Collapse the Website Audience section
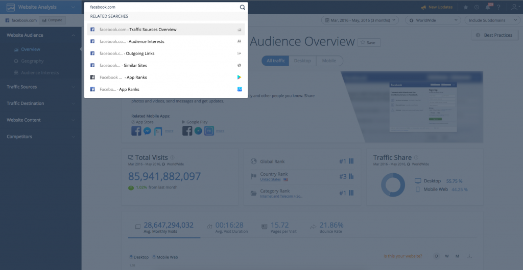 74,35
